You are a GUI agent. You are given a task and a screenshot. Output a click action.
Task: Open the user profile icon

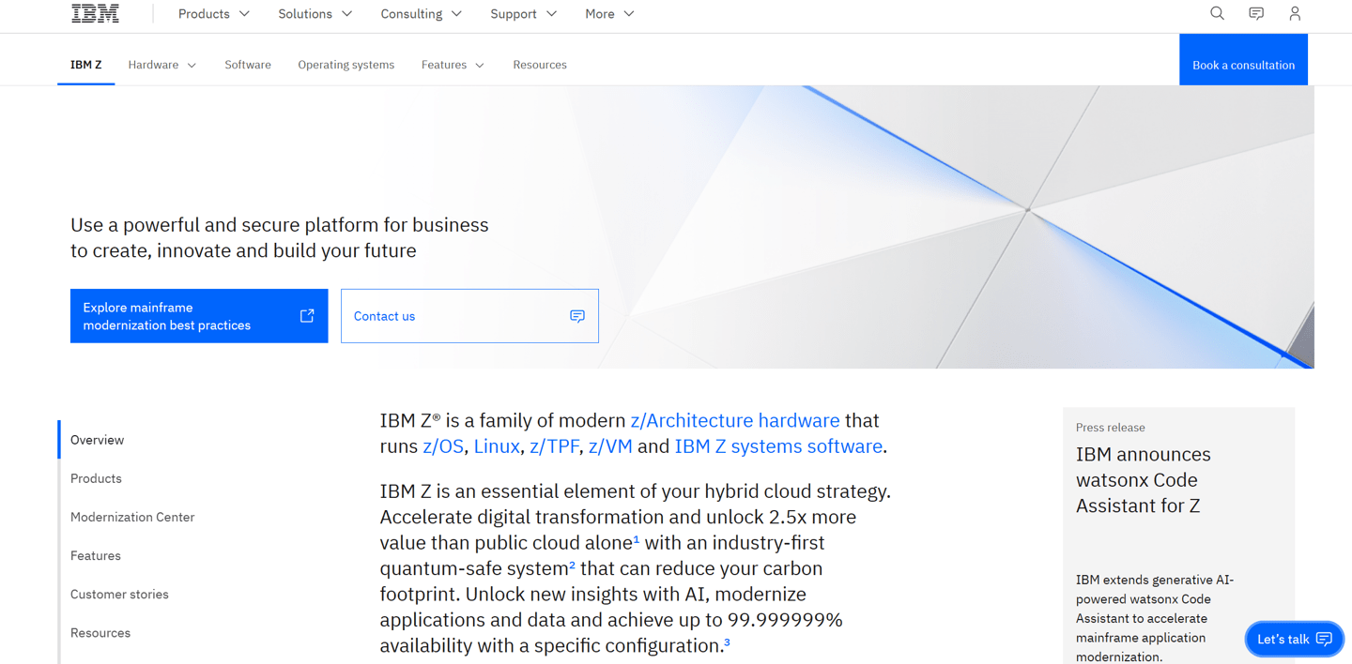1295,13
